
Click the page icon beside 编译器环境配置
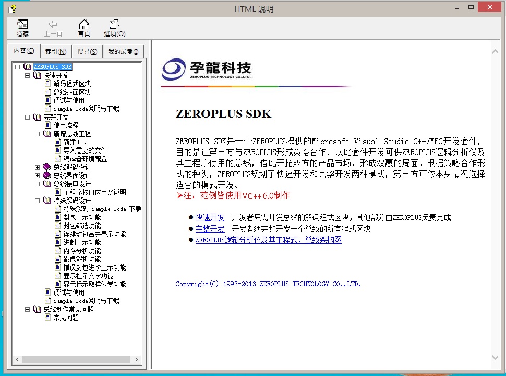pos(58,159)
